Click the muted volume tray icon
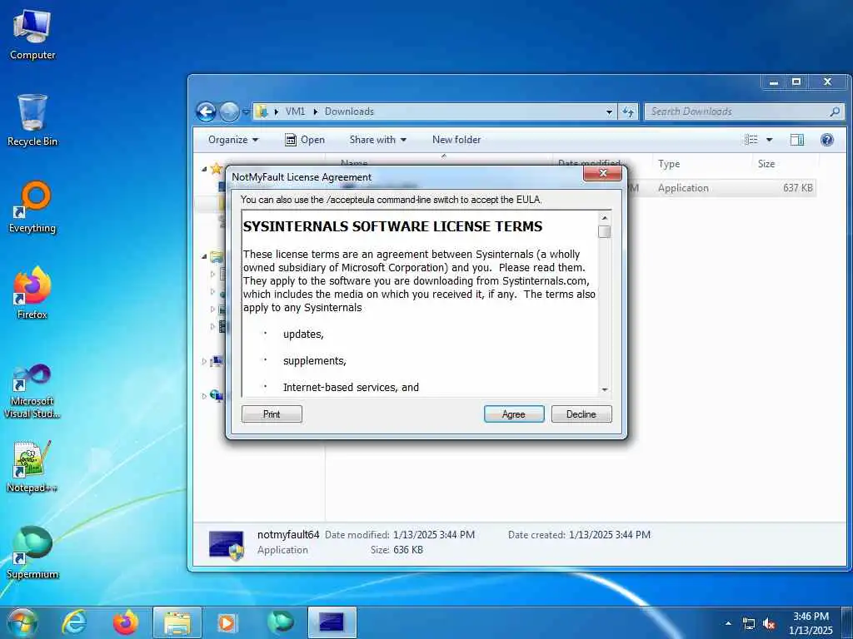This screenshot has width=853, height=639. click(x=769, y=624)
